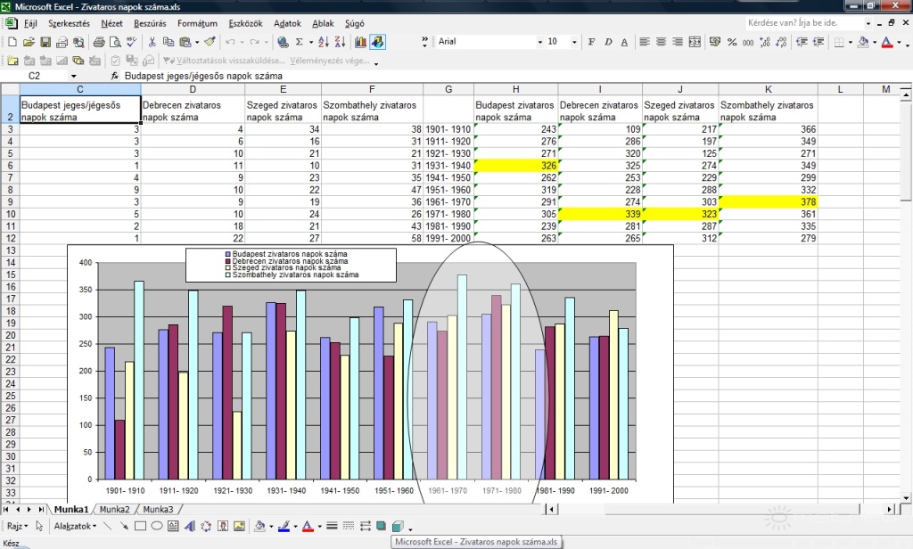913x549 pixels.
Task: Open the Chart Wizard icon
Action: (x=360, y=42)
